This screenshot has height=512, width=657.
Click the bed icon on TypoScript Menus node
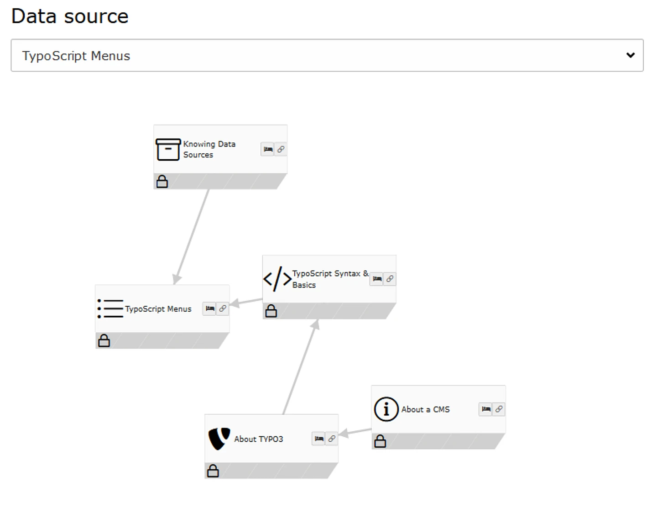[209, 308]
